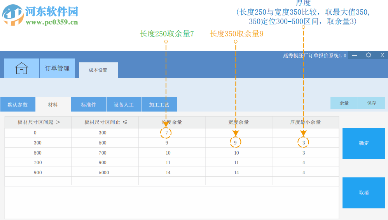
Task: Click empty new-row cell under 厚度最小余量
Action: tap(305, 181)
